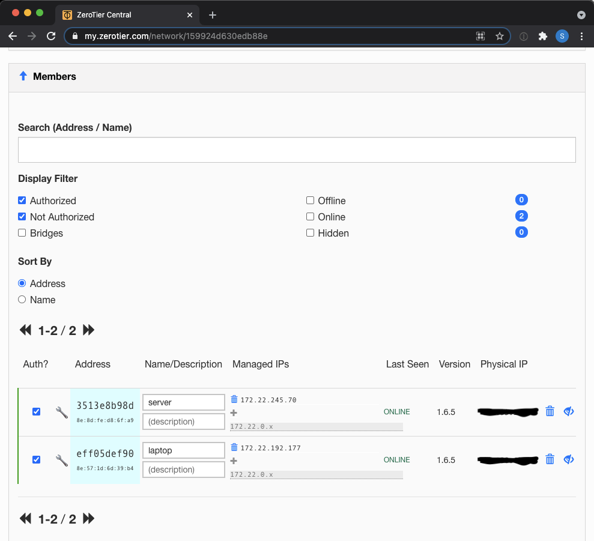Click the Last Seen column header

tap(407, 364)
